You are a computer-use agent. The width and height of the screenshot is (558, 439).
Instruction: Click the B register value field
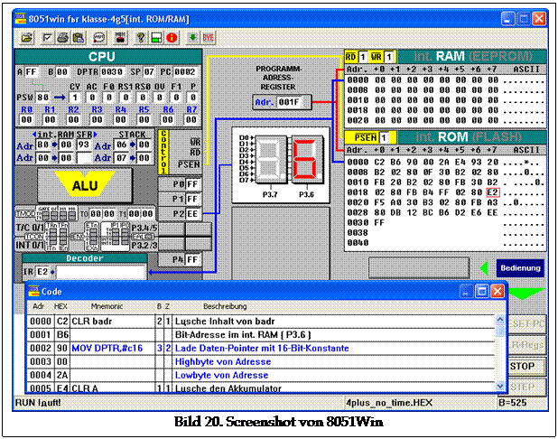62,72
